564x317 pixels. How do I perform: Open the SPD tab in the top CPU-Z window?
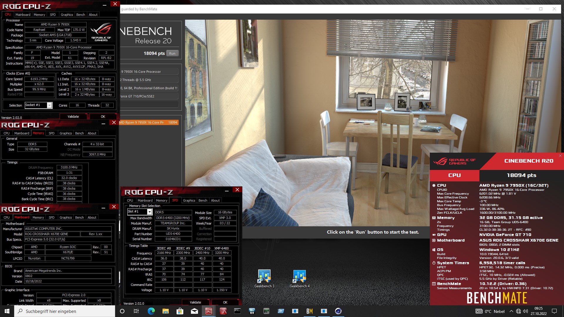53,15
